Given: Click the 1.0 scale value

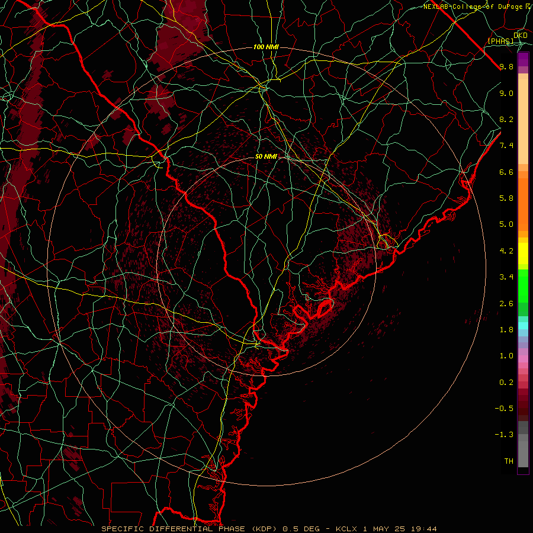Looking at the screenshot, I should point(506,356).
